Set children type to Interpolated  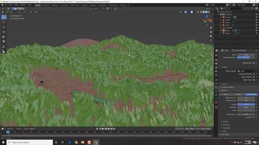[x=251, y=95]
